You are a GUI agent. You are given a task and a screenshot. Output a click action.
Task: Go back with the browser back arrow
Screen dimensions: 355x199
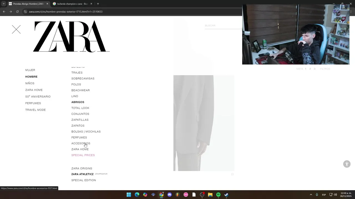pyautogui.click(x=4, y=12)
